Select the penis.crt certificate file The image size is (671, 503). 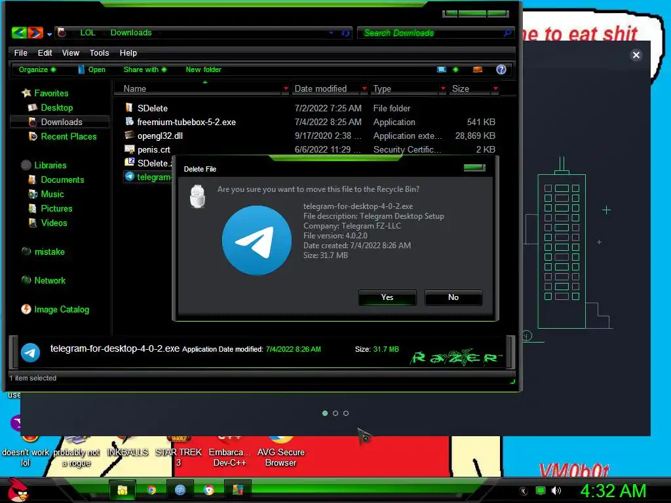[x=153, y=149]
